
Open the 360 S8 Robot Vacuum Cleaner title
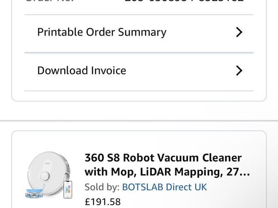pyautogui.click(x=163, y=158)
